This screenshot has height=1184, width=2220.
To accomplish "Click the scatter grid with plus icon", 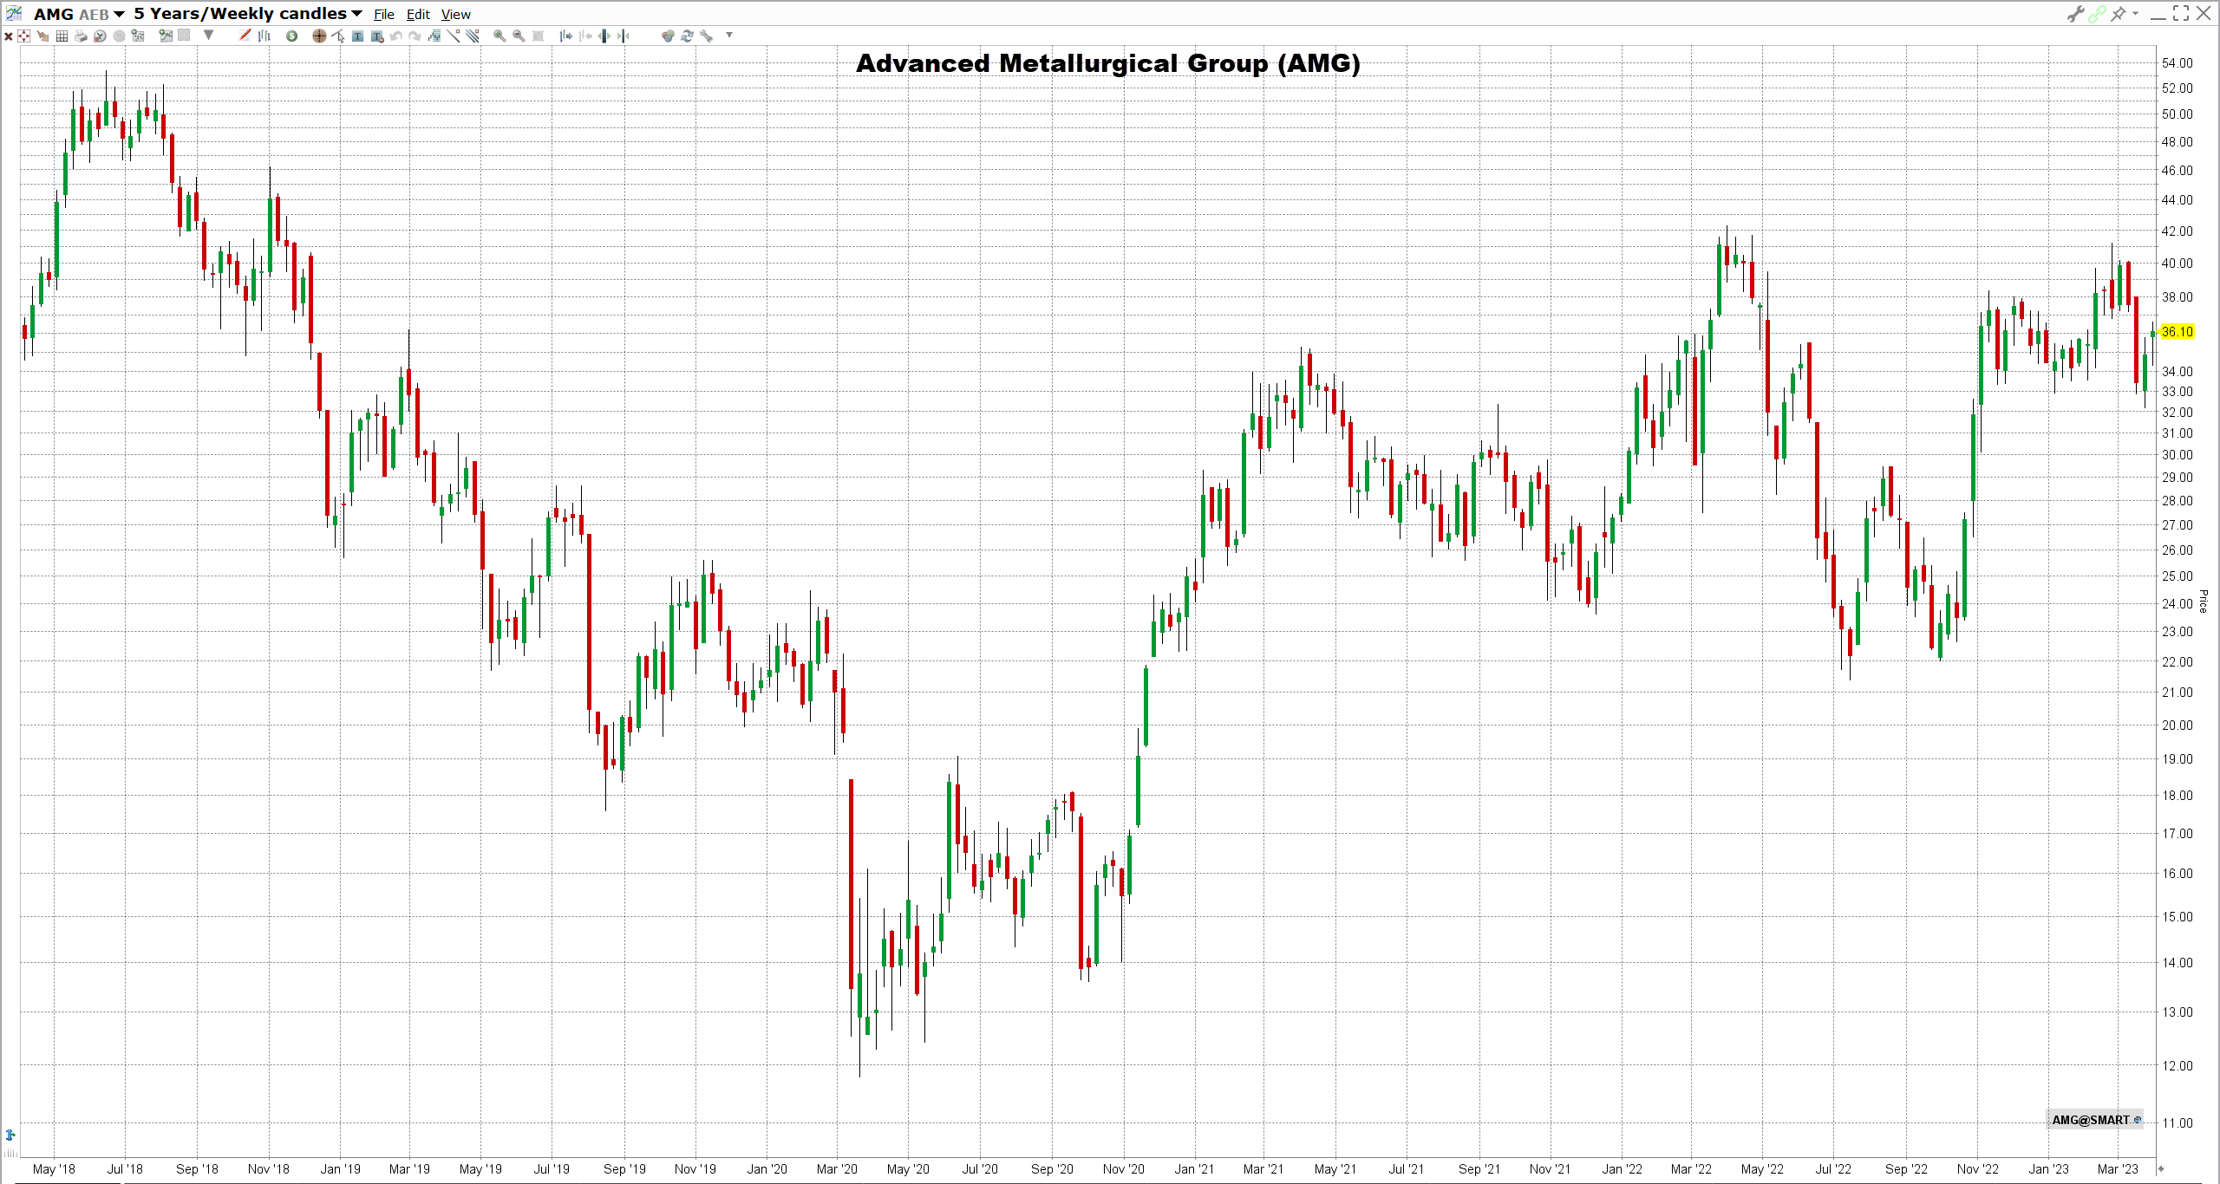I will [138, 36].
